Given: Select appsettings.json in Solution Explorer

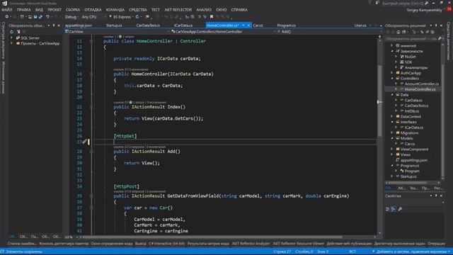Looking at the screenshot, I should (413, 160).
